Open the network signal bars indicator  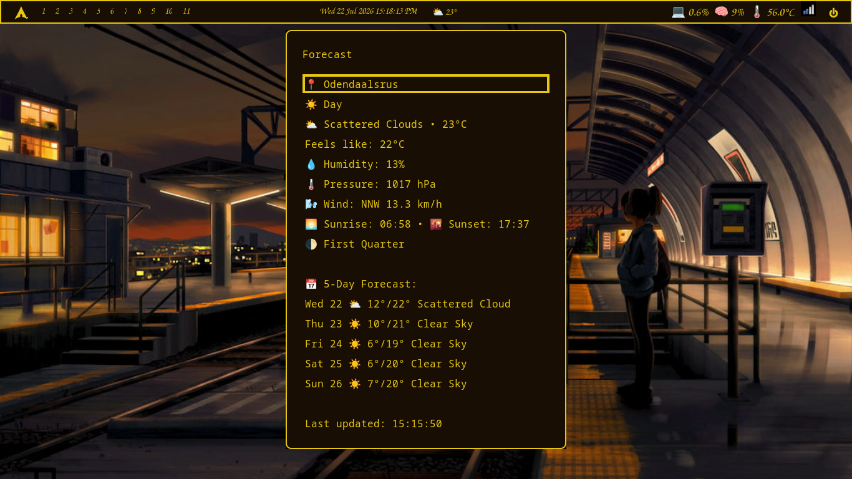[x=808, y=10]
